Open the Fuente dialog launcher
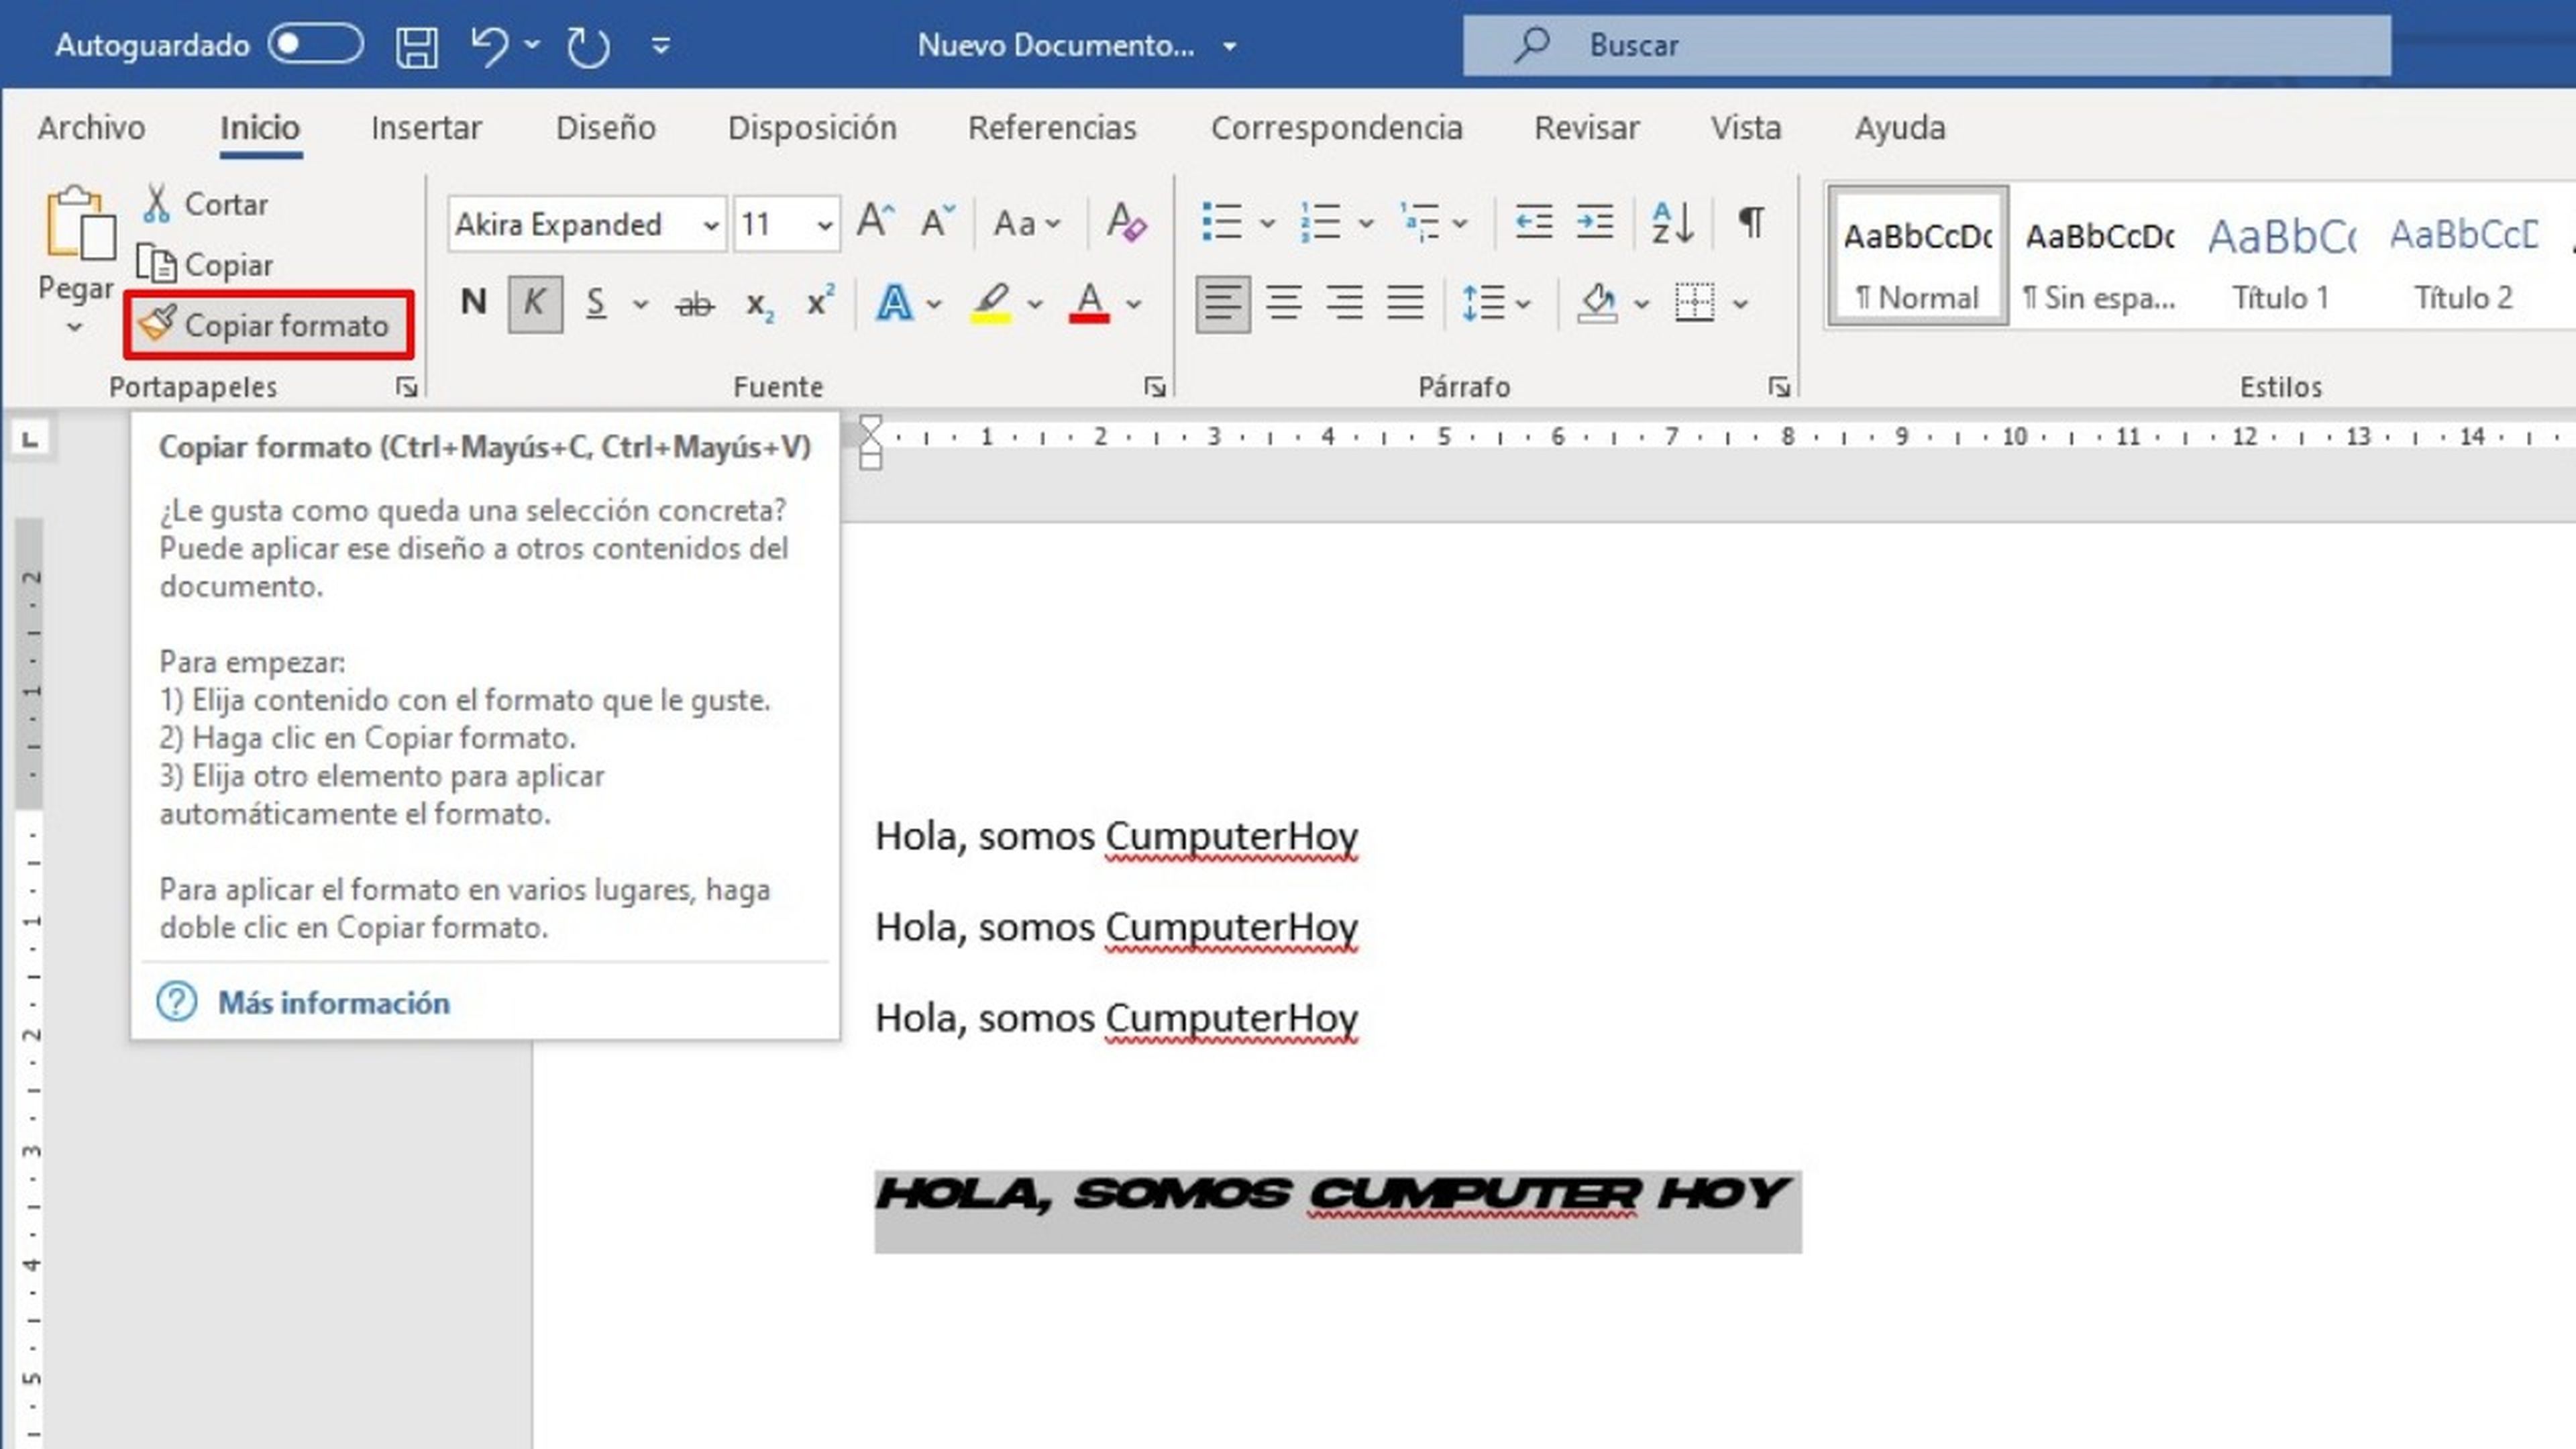Screen dimensions: 2576x1449 1155,387
